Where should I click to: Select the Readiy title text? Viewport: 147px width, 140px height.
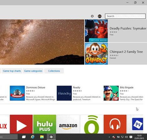(77, 87)
